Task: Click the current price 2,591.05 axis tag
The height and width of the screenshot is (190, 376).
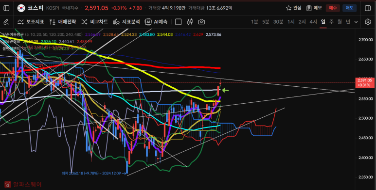Action: (364, 83)
